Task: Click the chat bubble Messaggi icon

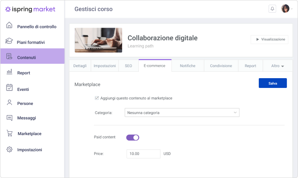Action: pos(9,118)
